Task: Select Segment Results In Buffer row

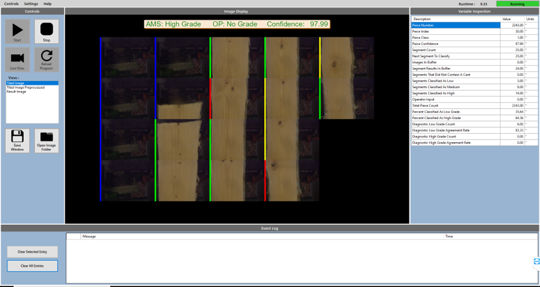Action: pyautogui.click(x=474, y=69)
